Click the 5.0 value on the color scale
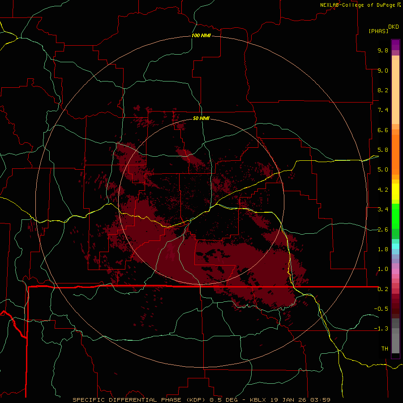This screenshot has height=403, width=403. (x=383, y=170)
